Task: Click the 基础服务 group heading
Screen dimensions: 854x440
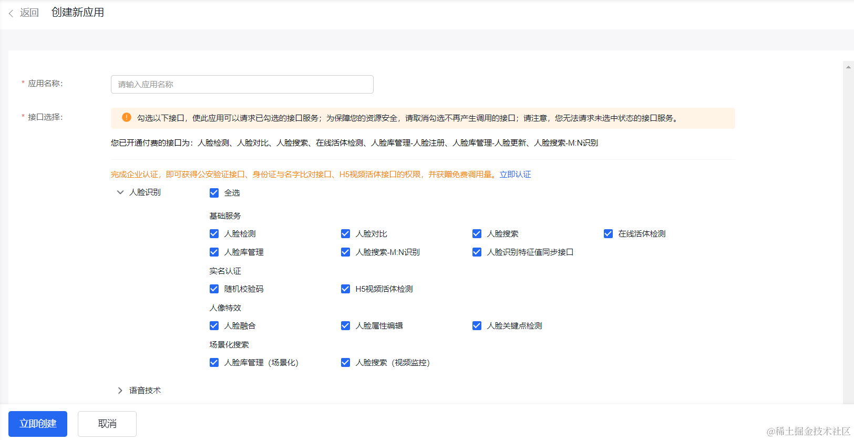Action: click(225, 216)
